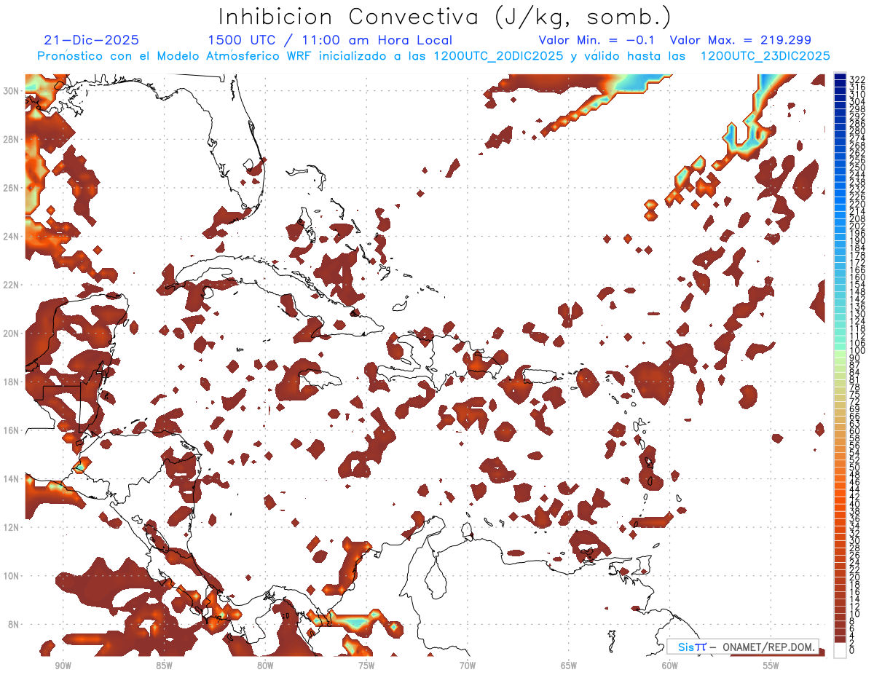Click the "8N" latitude label
874x675 pixels.
click(13, 625)
